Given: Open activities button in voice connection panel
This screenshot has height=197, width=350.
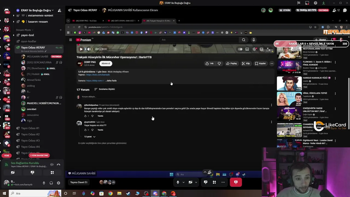Looking at the screenshot, I should (52, 173).
